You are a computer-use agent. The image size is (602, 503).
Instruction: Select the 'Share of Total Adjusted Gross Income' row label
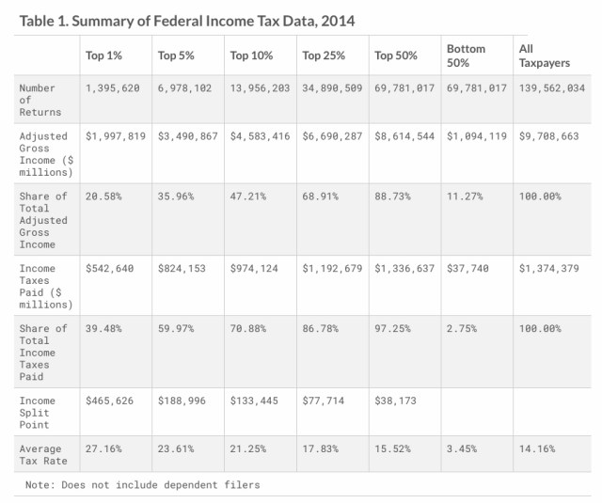43,219
